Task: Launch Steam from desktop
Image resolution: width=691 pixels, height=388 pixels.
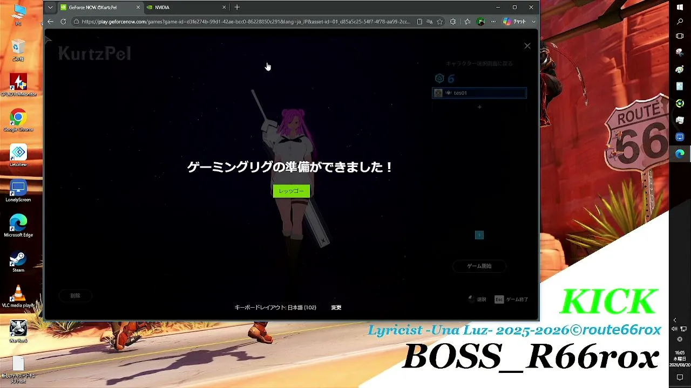Action: point(18,261)
